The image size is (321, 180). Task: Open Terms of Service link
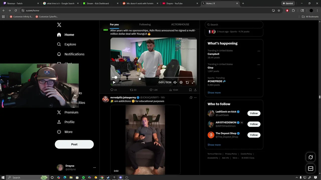click(214, 154)
